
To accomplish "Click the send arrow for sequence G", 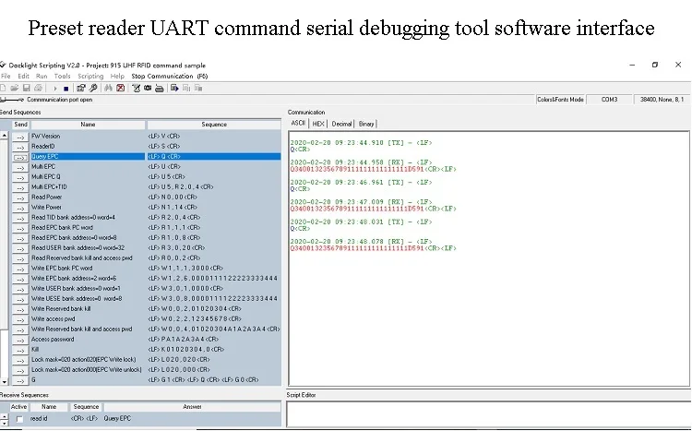I will pos(20,380).
